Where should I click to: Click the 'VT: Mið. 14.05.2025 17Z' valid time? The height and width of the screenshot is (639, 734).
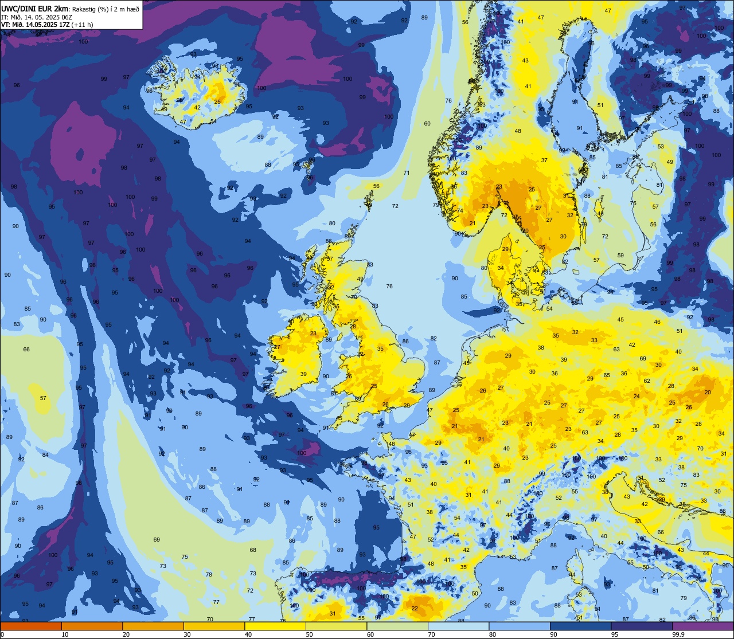36,25
